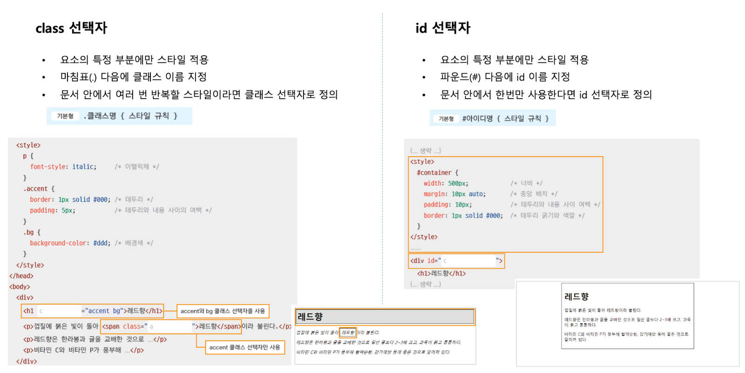Click the comment "/* 중앙 배치 */"
745x373 pixels.
click(534, 194)
